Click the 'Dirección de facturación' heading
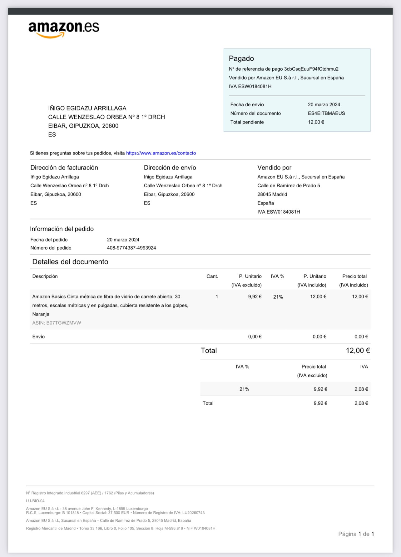Screen dimensions: 401x557 click(x=64, y=168)
